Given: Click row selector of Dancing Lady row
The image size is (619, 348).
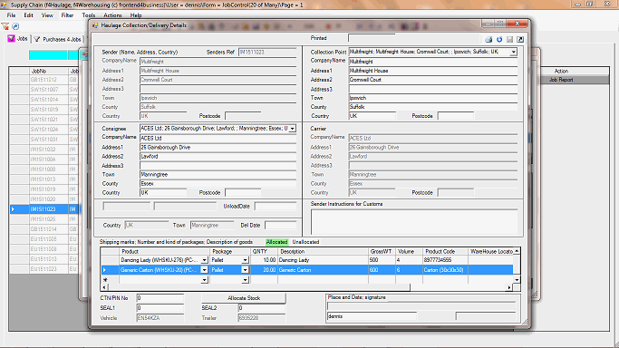Looking at the screenshot, I should click(110, 260).
